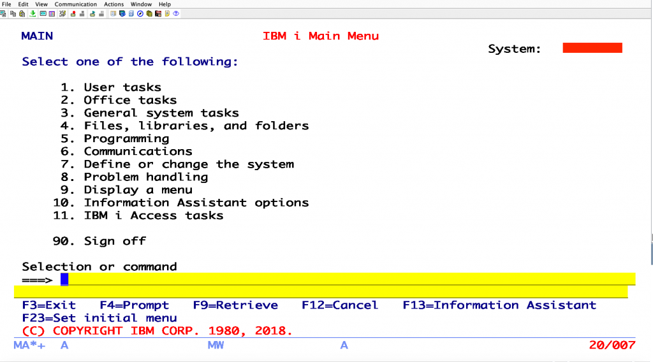The width and height of the screenshot is (653, 362).
Task: Open the color mapping grid icon
Action: pyautogui.click(x=52, y=13)
